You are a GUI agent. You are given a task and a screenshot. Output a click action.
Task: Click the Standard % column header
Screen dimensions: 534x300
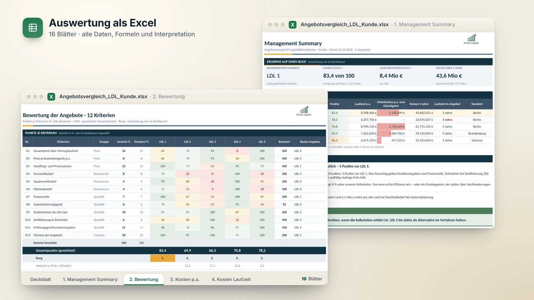pyautogui.click(x=141, y=142)
